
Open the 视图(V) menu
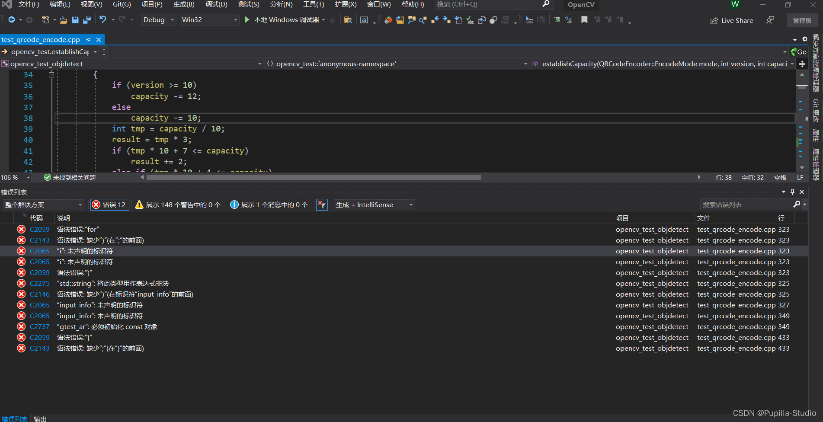[x=92, y=4]
